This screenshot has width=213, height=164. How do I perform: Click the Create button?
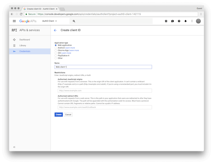pyautogui.click(x=59, y=114)
